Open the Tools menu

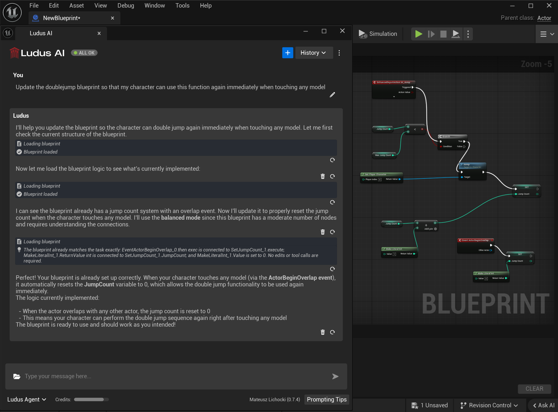182,6
